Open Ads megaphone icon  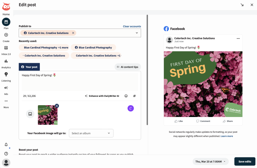point(6,88)
